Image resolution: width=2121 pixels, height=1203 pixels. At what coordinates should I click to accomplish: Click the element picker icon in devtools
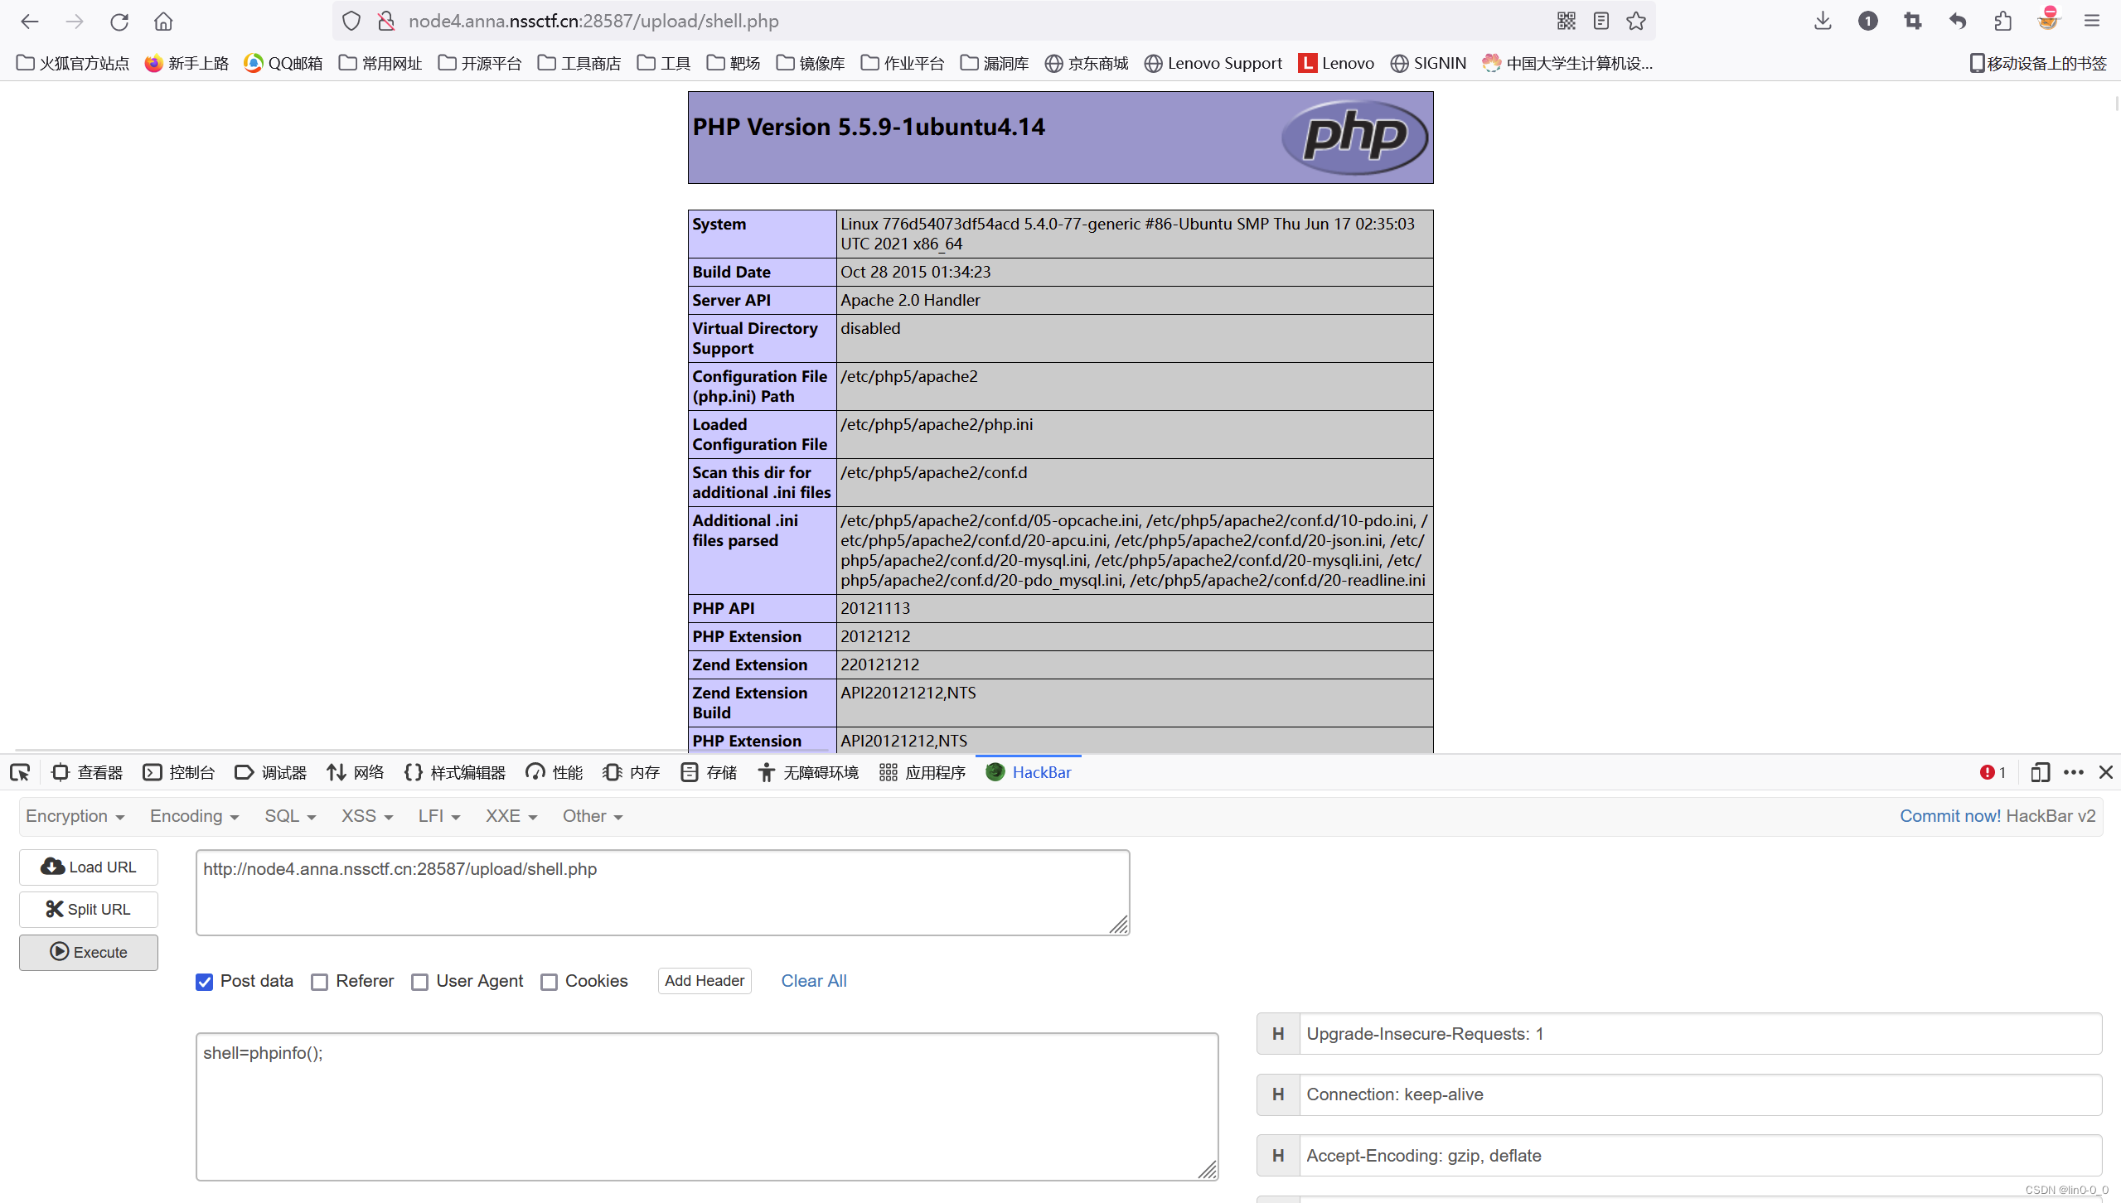[20, 772]
